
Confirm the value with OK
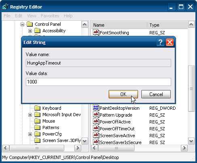pos(123,94)
